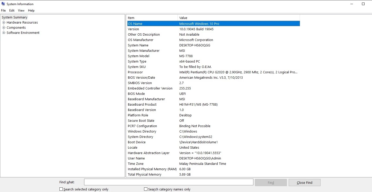Select the Other OS Description row

[x=213, y=34]
